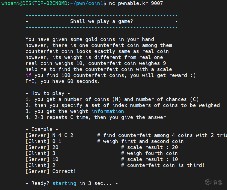The height and width of the screenshot is (190, 227).
Task: Click the highlighted 'if' keyword
Action: click(x=28, y=75)
